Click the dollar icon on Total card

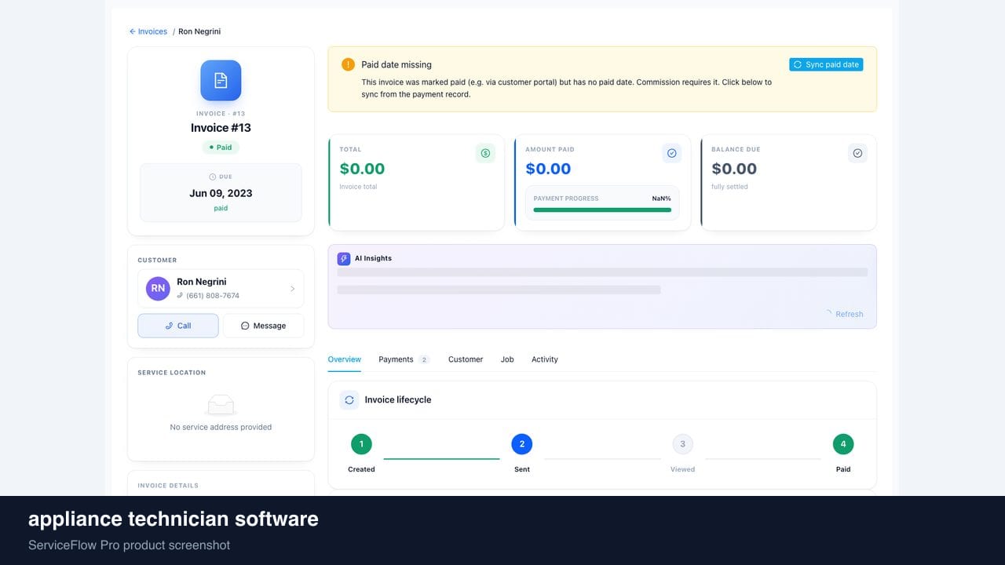coord(485,153)
